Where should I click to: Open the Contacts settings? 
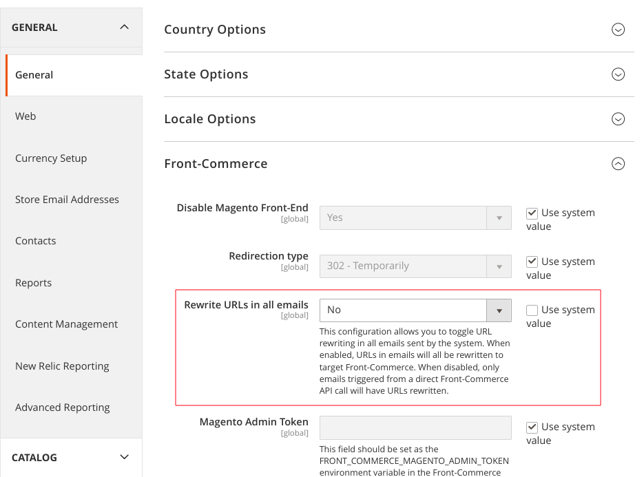point(35,241)
